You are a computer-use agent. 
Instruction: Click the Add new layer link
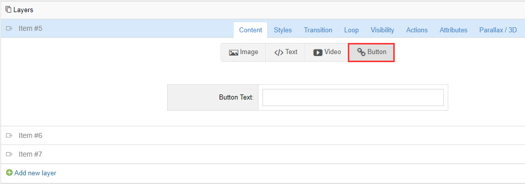click(x=35, y=173)
